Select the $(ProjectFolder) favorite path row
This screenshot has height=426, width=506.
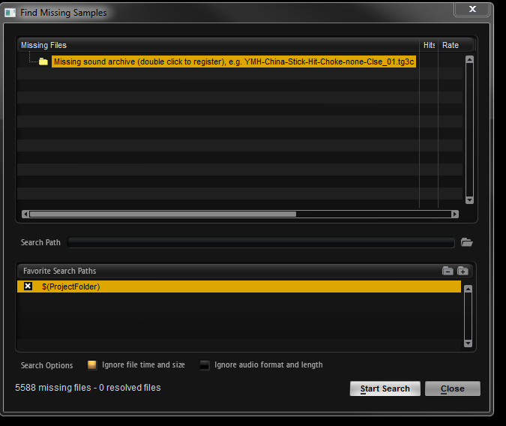point(239,286)
